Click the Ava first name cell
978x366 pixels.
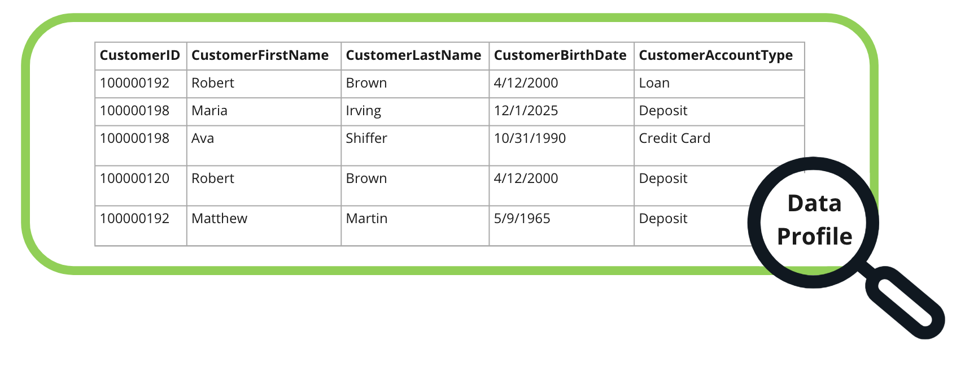pyautogui.click(x=264, y=145)
